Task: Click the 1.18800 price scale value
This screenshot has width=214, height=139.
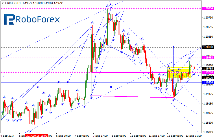Action: [x=208, y=123]
